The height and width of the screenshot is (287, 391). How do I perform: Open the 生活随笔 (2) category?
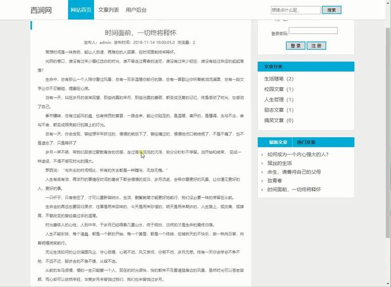[279, 79]
